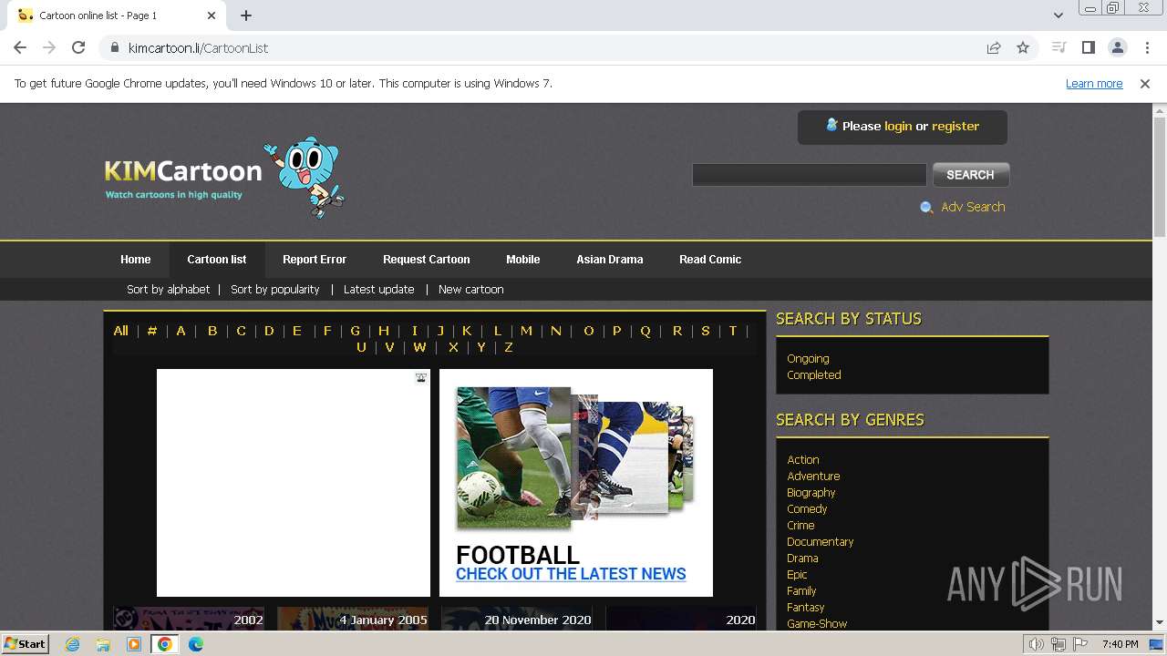Select the Fantasy genre

806,608
